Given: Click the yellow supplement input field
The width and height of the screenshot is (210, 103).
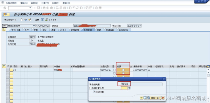Looking at the screenshot, I should point(124,88).
